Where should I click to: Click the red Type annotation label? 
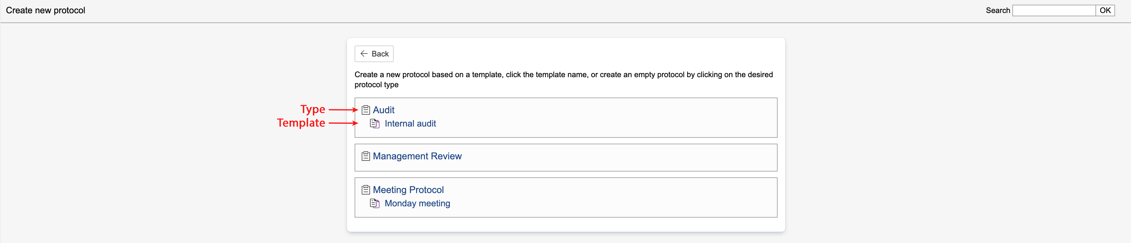(x=313, y=109)
